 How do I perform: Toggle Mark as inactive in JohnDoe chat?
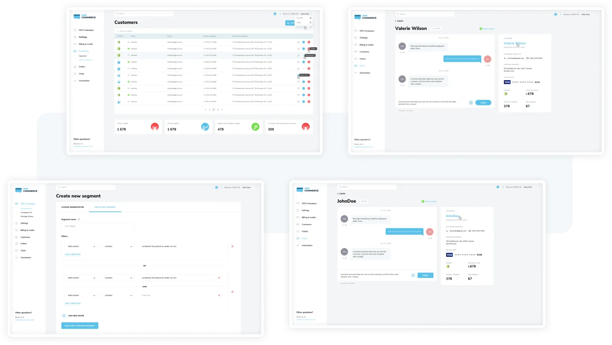(429, 201)
